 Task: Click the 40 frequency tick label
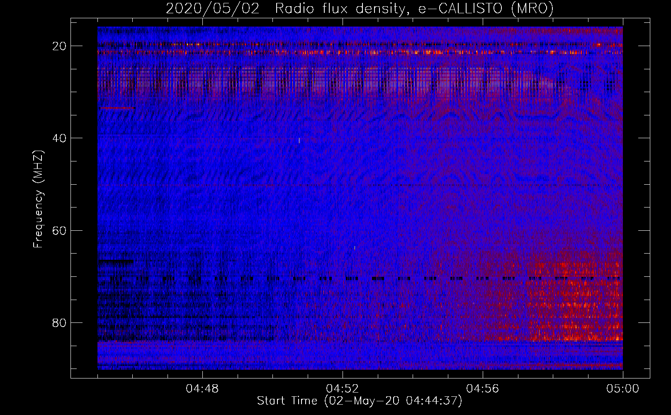[60, 138]
